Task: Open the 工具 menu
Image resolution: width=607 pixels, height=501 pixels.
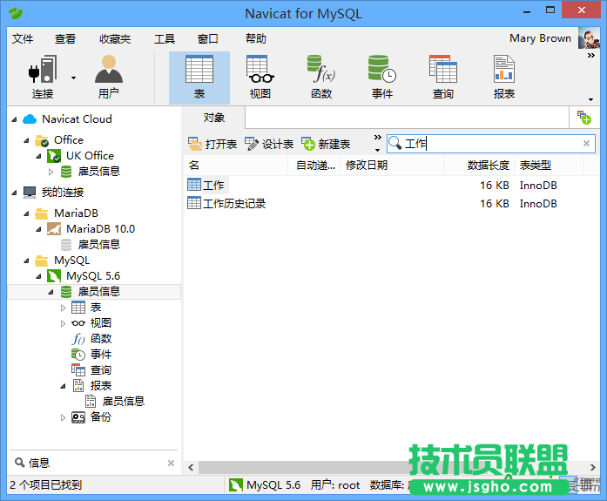Action: [x=165, y=38]
